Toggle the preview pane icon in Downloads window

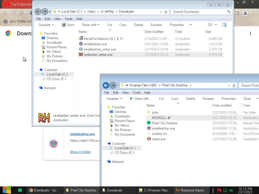224,25
